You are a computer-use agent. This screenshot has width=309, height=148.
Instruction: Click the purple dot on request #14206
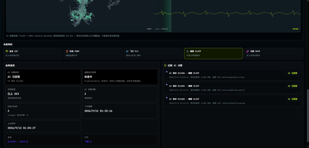point(167,72)
